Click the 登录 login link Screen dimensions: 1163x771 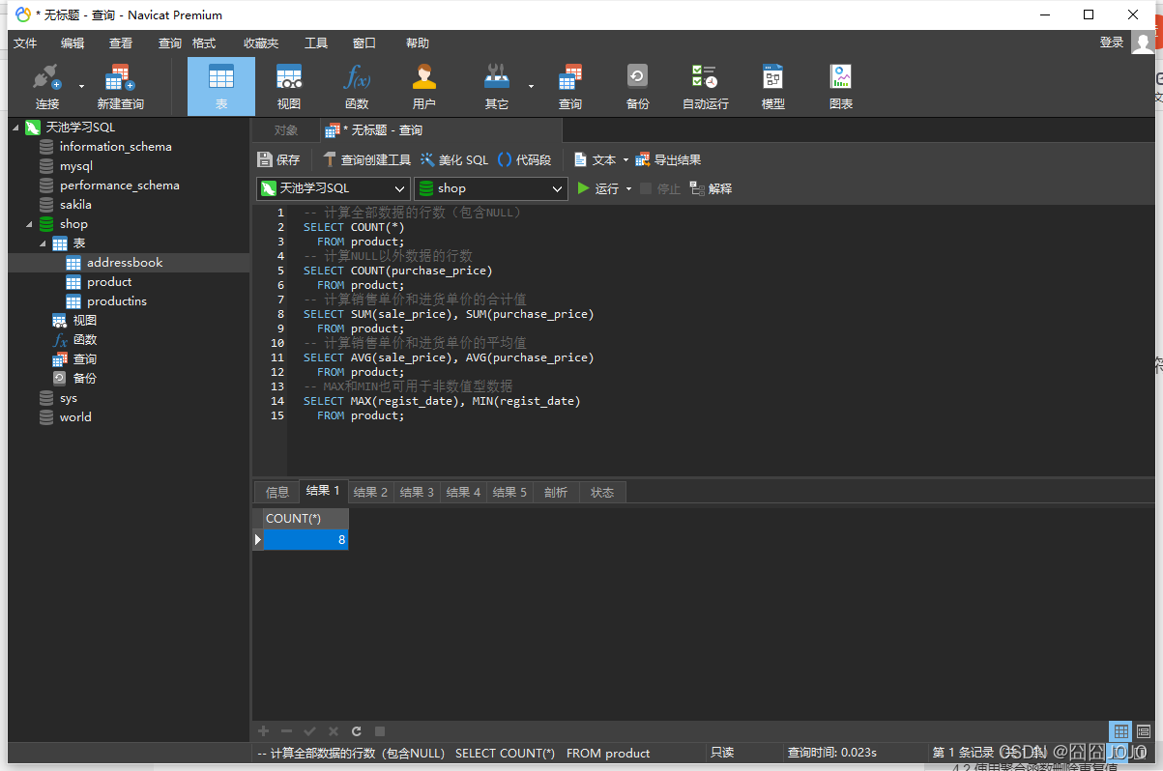tap(1112, 43)
